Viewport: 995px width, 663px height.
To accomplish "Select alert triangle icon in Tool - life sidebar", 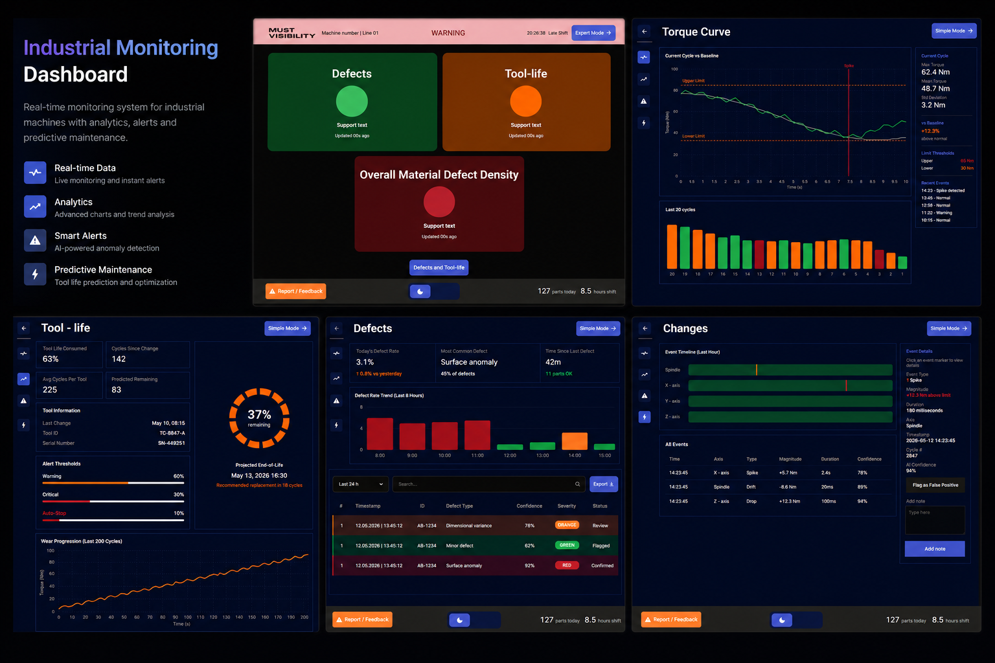I will tap(24, 401).
